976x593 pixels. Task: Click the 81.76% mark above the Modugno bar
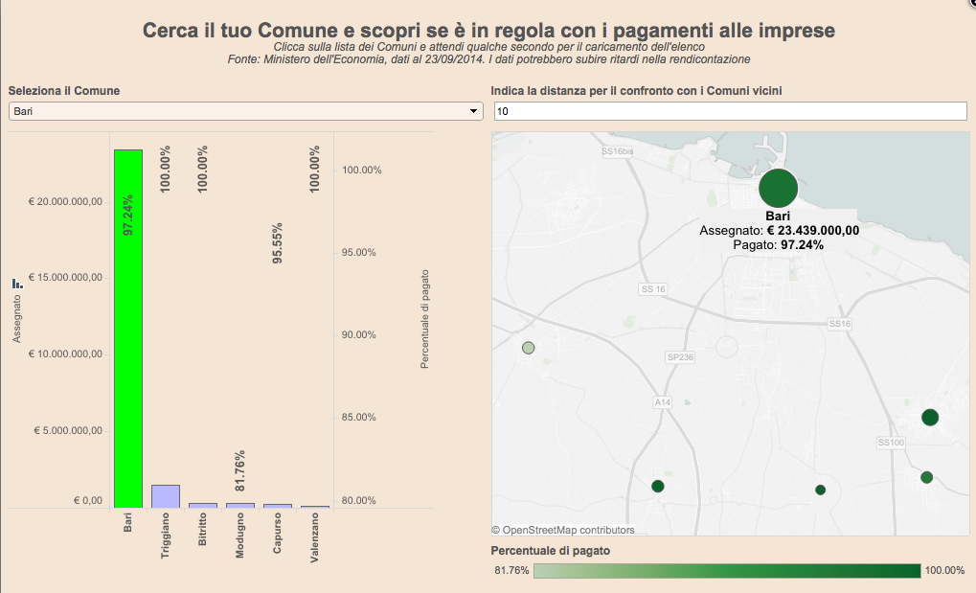(240, 469)
